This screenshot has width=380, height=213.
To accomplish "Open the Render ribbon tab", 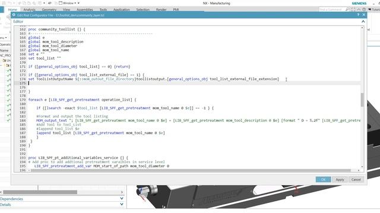I will (161, 9).
